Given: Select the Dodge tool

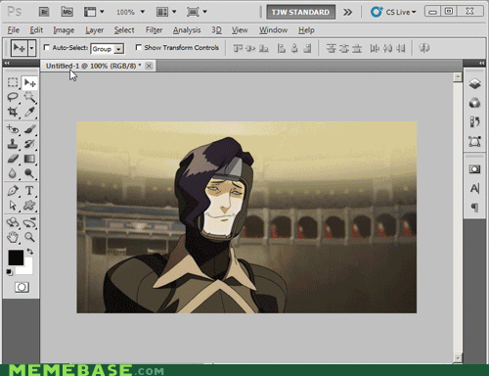Looking at the screenshot, I should (29, 173).
